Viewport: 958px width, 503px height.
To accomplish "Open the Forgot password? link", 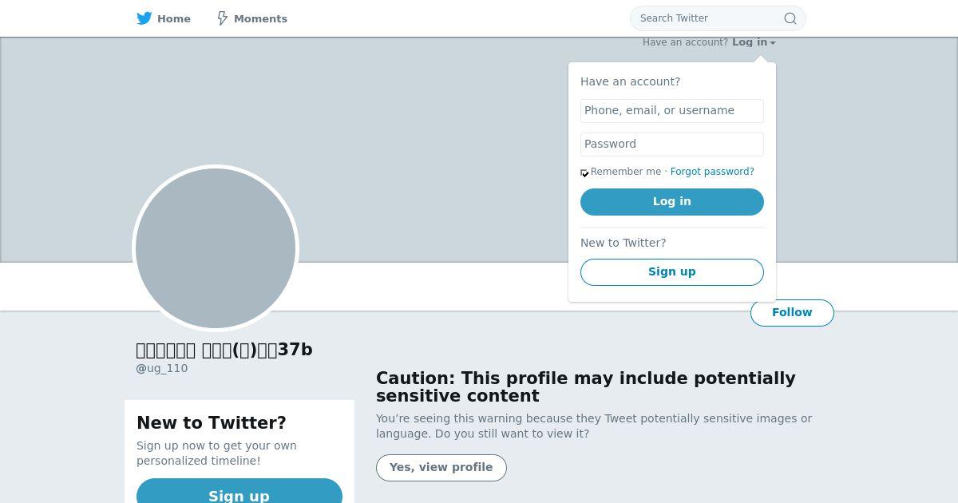I will click(712, 172).
